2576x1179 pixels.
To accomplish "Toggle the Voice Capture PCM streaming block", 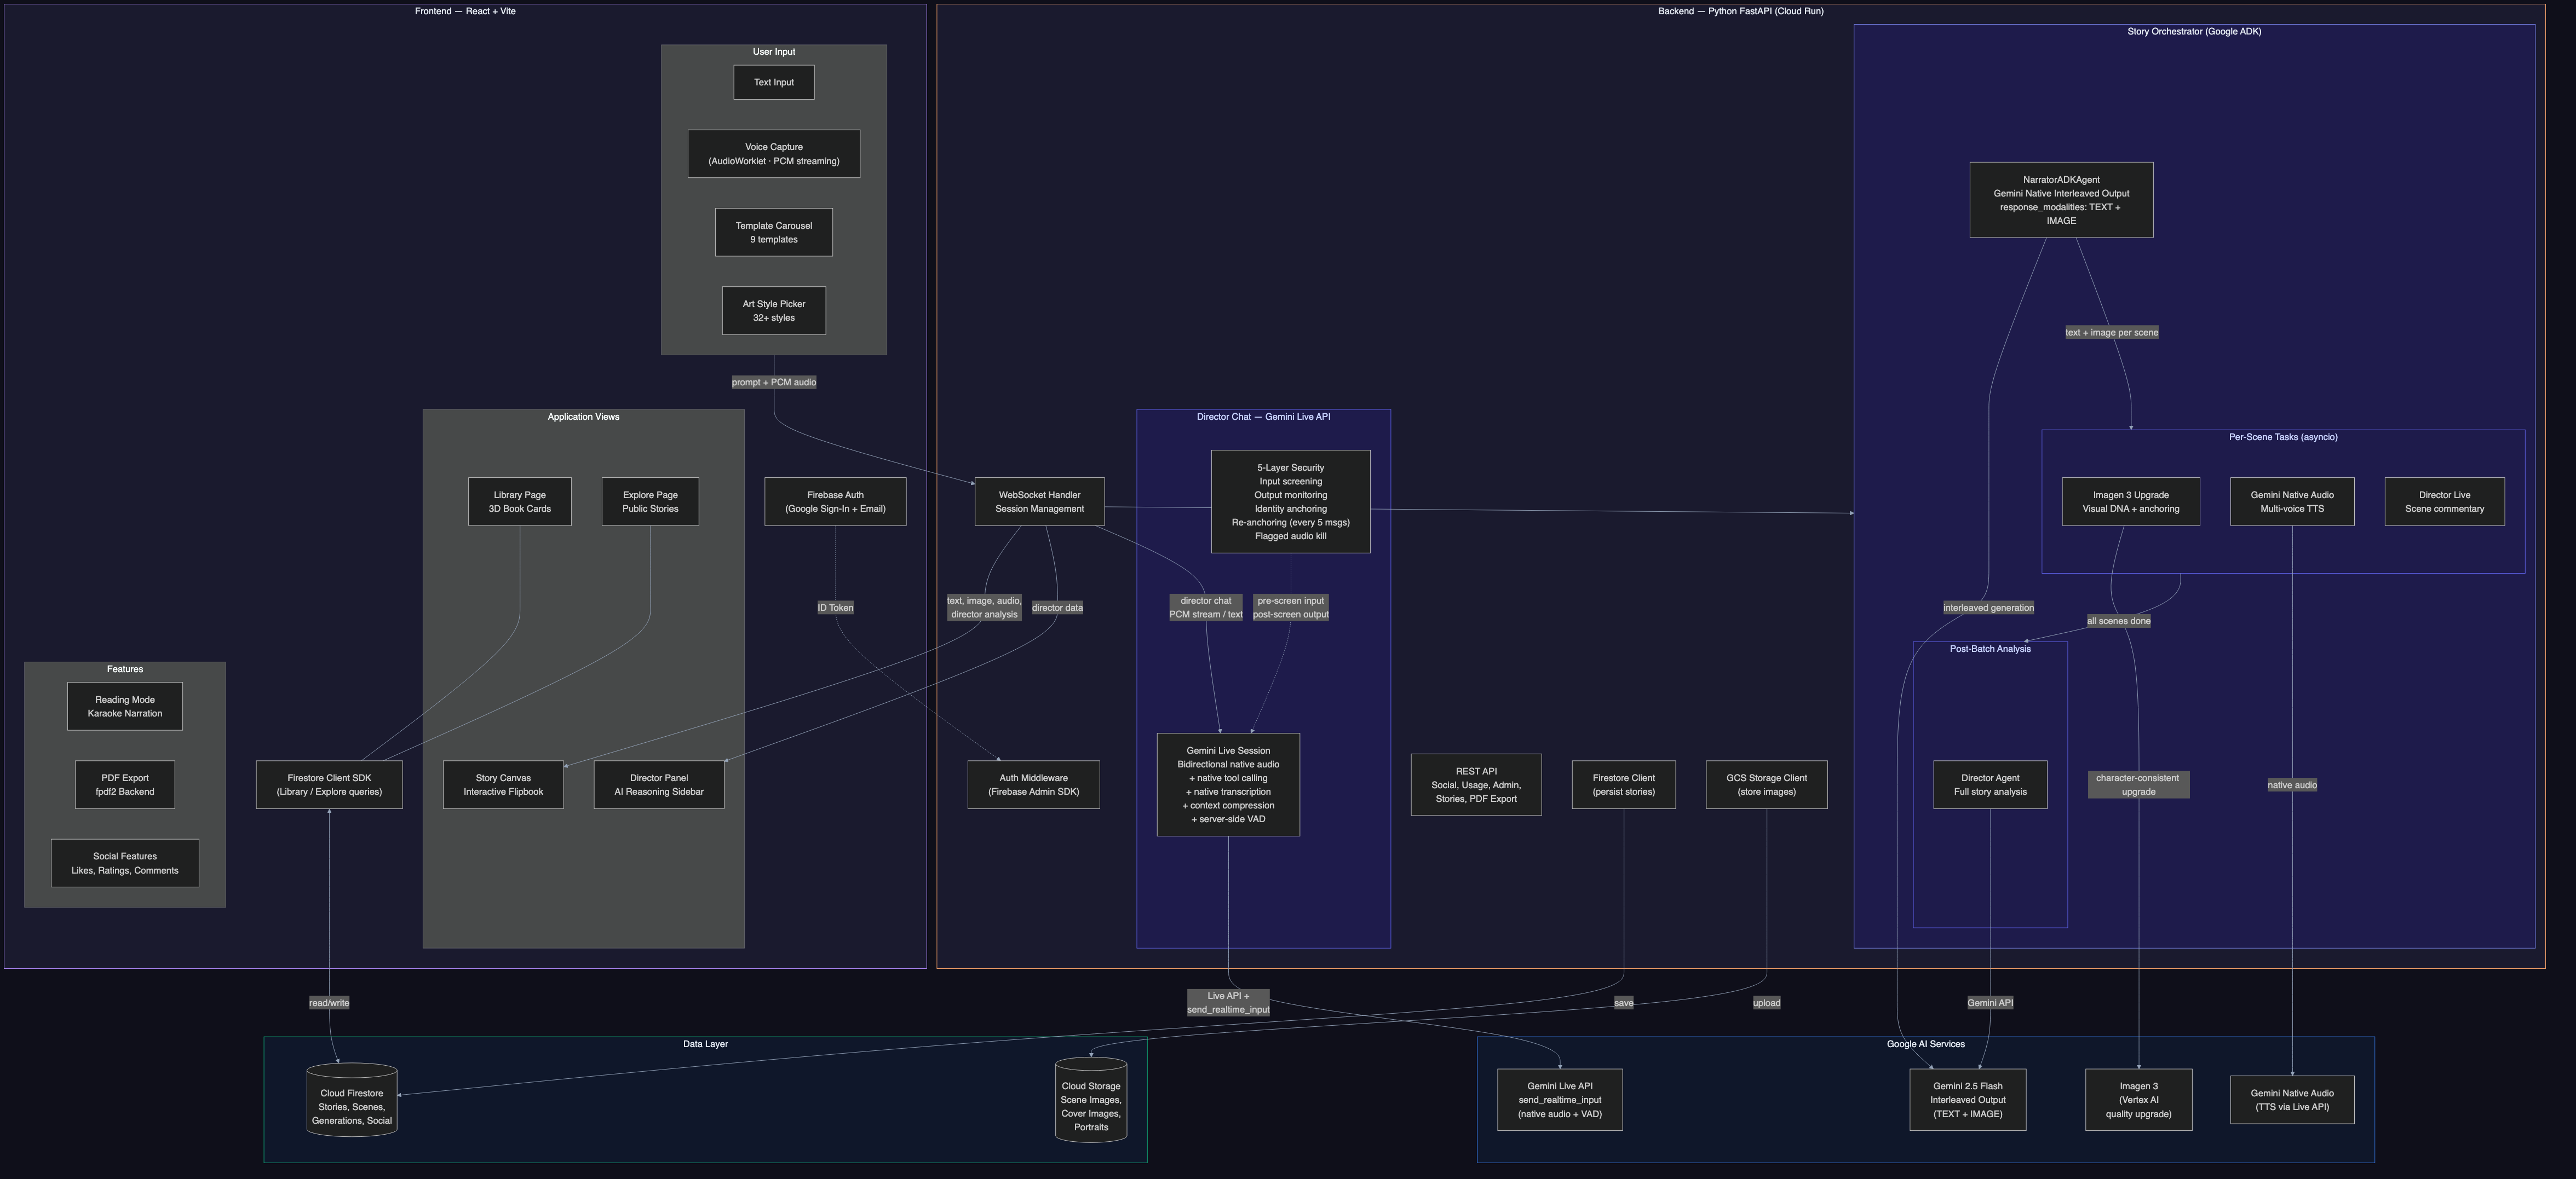I will [x=774, y=153].
